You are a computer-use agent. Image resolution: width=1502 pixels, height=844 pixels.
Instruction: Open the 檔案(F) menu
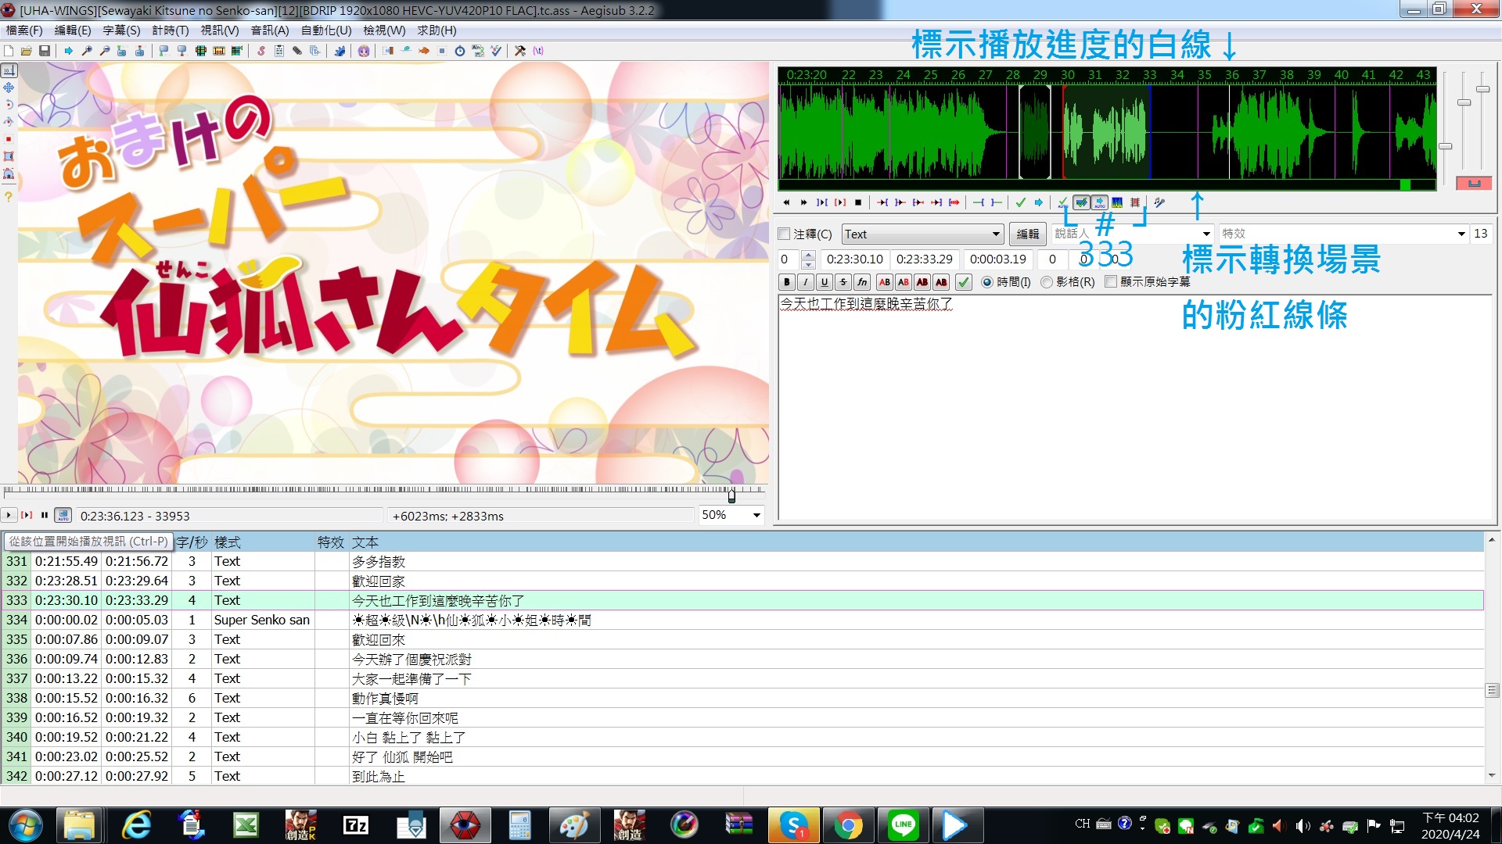[x=24, y=30]
